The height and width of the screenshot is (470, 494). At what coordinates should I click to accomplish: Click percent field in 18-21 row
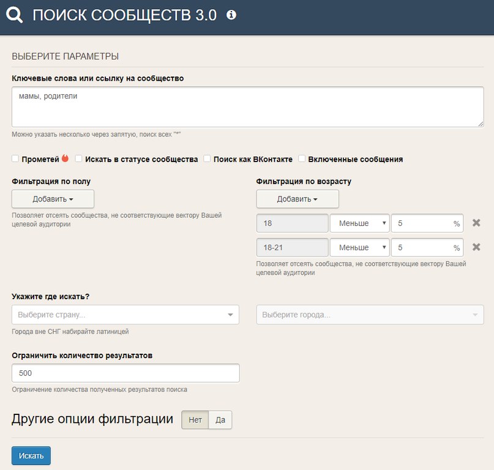pos(422,248)
